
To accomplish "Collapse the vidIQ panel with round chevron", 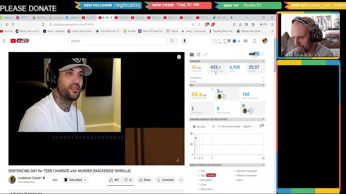I will pyautogui.click(x=262, y=54).
